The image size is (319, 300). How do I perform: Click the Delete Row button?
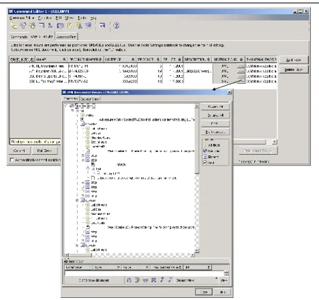294,70
